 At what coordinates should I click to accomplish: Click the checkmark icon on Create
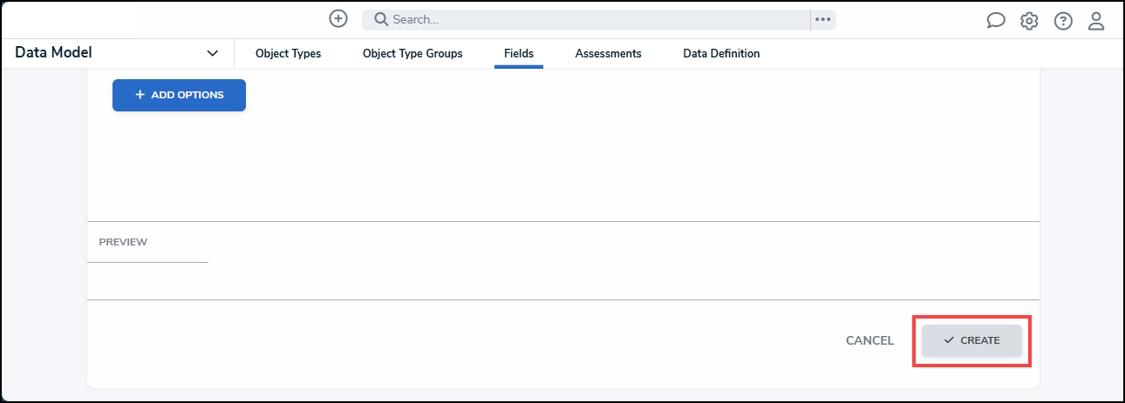click(x=949, y=340)
